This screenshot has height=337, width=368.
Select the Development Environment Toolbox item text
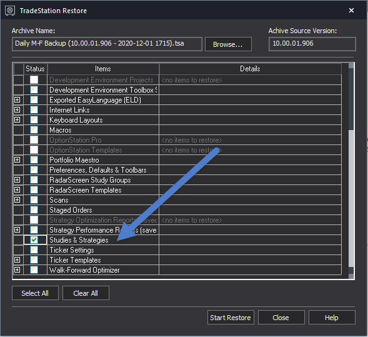pyautogui.click(x=103, y=90)
